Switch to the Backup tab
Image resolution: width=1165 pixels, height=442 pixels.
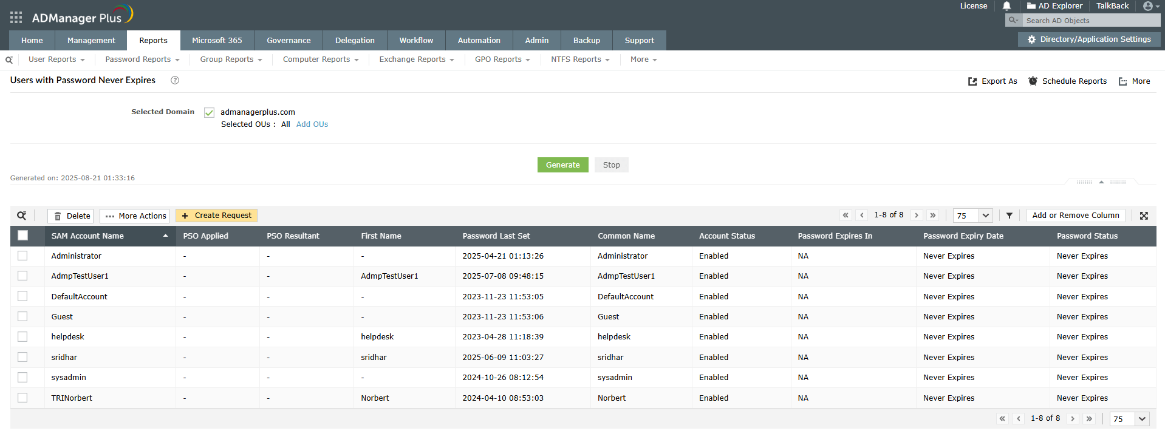click(x=586, y=41)
